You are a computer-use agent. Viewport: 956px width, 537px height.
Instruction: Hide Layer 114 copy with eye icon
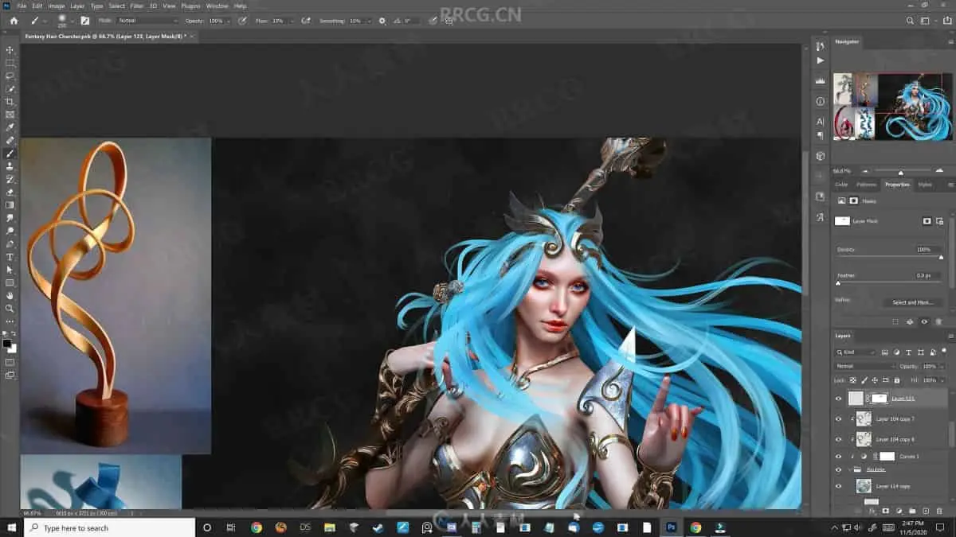(838, 485)
